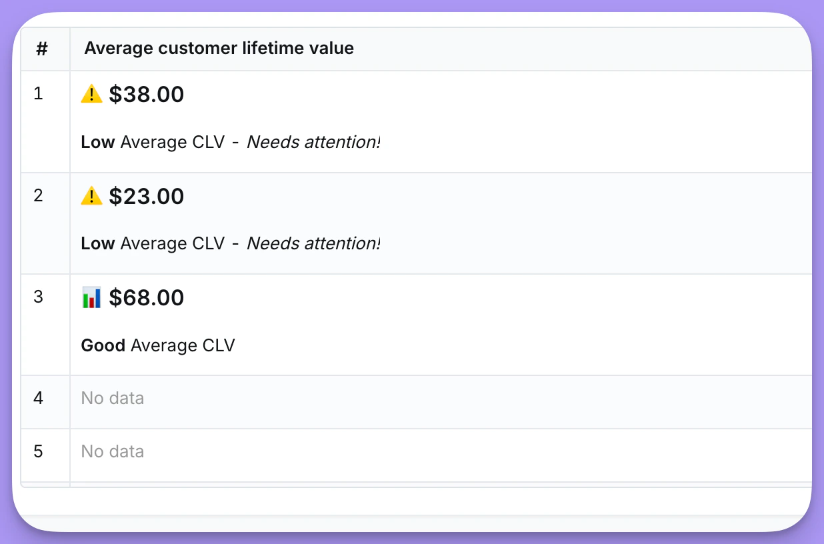Click the Good Average CLV label

[x=157, y=345]
